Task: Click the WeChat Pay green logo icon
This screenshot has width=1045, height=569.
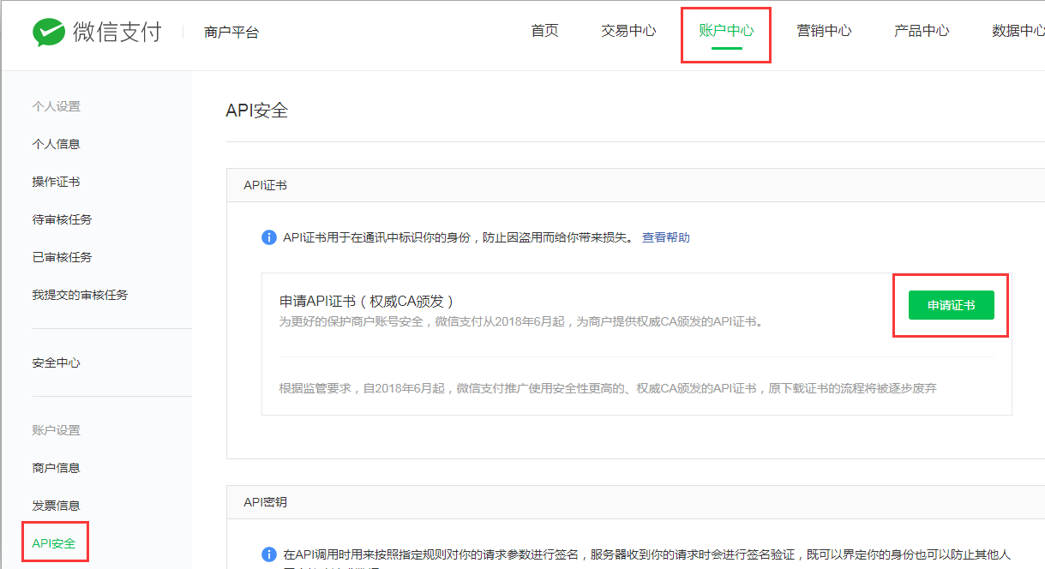Action: (x=49, y=33)
